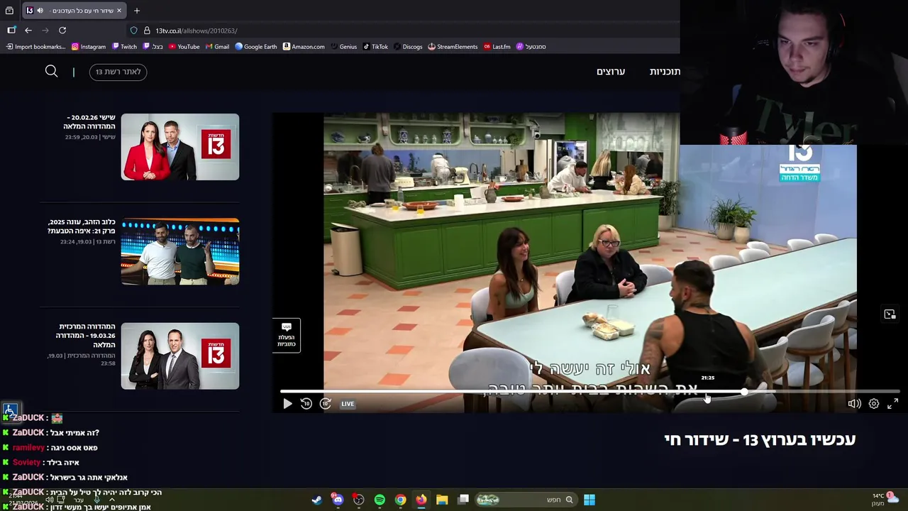Click the address bar URL
This screenshot has width=908, height=511.
[196, 31]
